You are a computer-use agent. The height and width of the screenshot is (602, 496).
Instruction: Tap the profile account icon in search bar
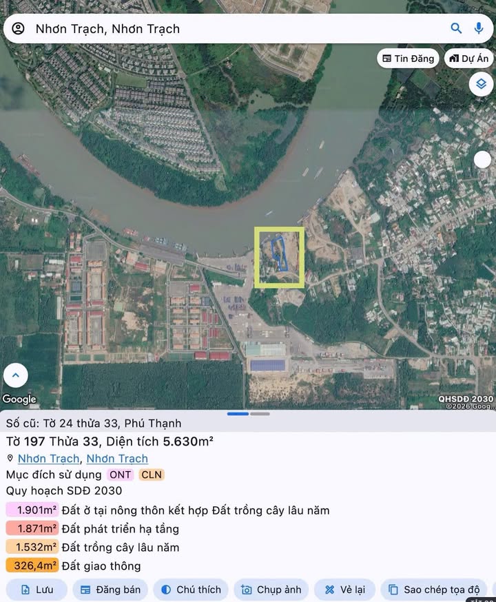tap(18, 28)
